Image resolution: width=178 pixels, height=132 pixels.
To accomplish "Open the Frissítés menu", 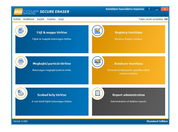I will click(51, 19).
